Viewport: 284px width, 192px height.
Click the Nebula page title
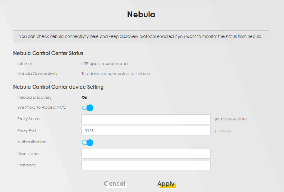[141, 15]
